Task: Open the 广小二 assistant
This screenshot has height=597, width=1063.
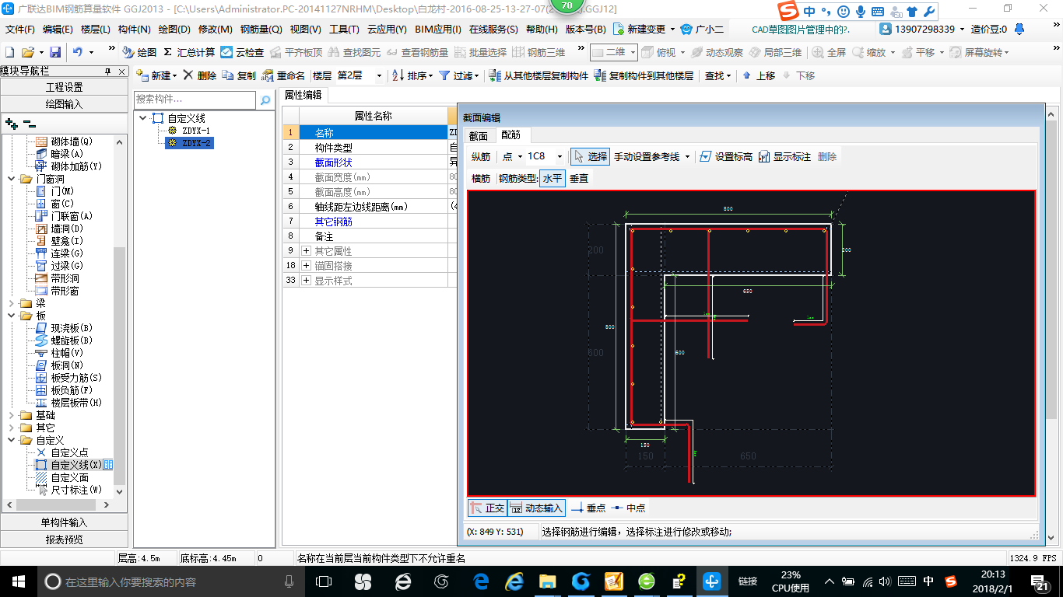Action: pyautogui.click(x=702, y=29)
